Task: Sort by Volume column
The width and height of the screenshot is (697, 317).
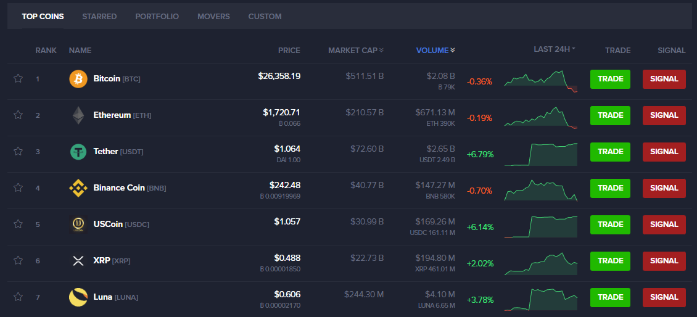Action: coord(435,50)
